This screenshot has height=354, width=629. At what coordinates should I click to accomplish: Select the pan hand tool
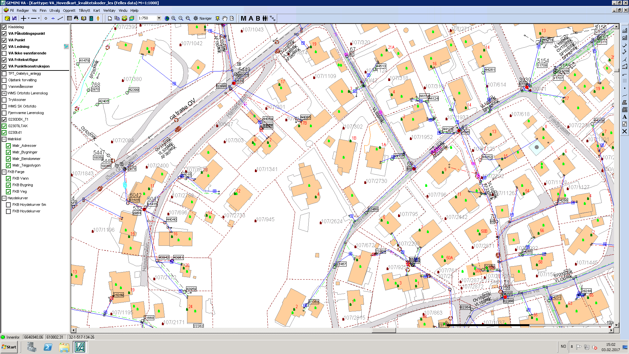pos(225,18)
